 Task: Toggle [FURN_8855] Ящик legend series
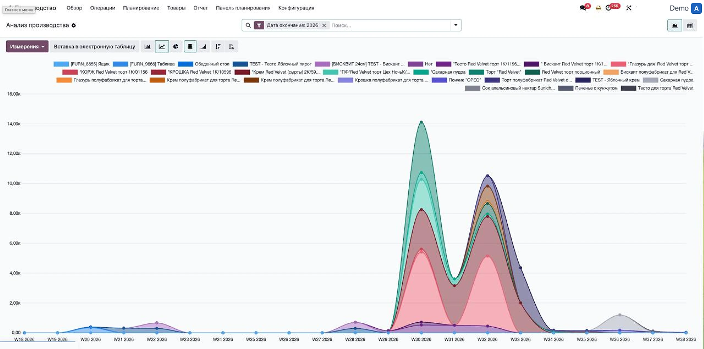coord(82,64)
